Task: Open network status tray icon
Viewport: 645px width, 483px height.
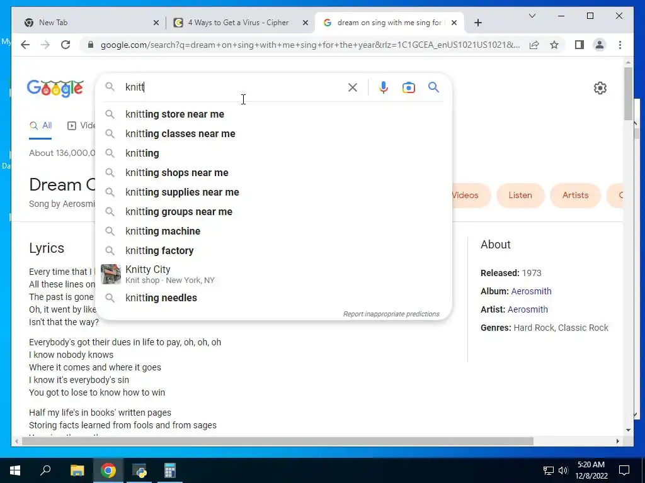Action: (549, 470)
